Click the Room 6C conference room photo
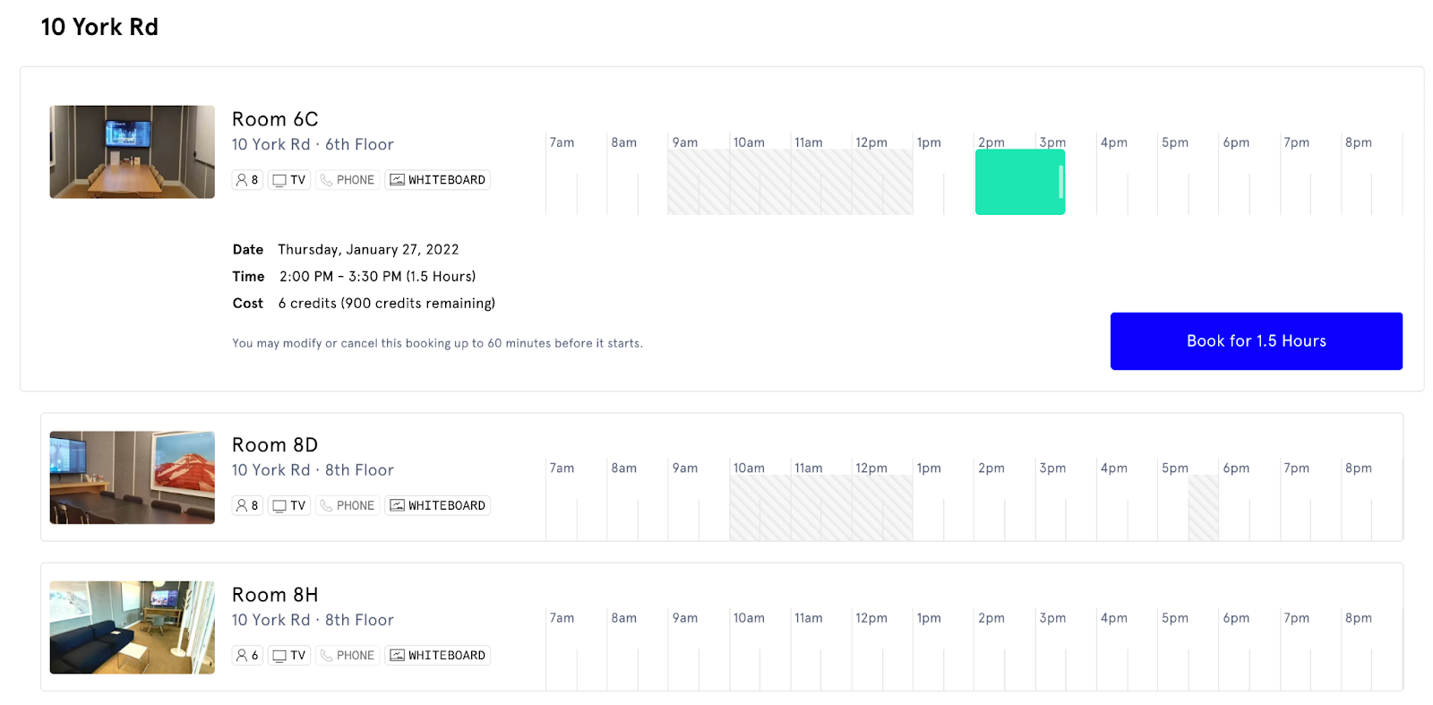This screenshot has height=705, width=1433. click(132, 152)
